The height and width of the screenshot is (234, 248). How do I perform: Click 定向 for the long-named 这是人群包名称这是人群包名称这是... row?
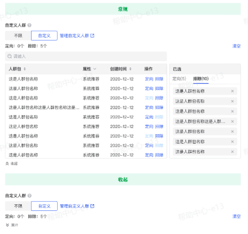pos(149,107)
